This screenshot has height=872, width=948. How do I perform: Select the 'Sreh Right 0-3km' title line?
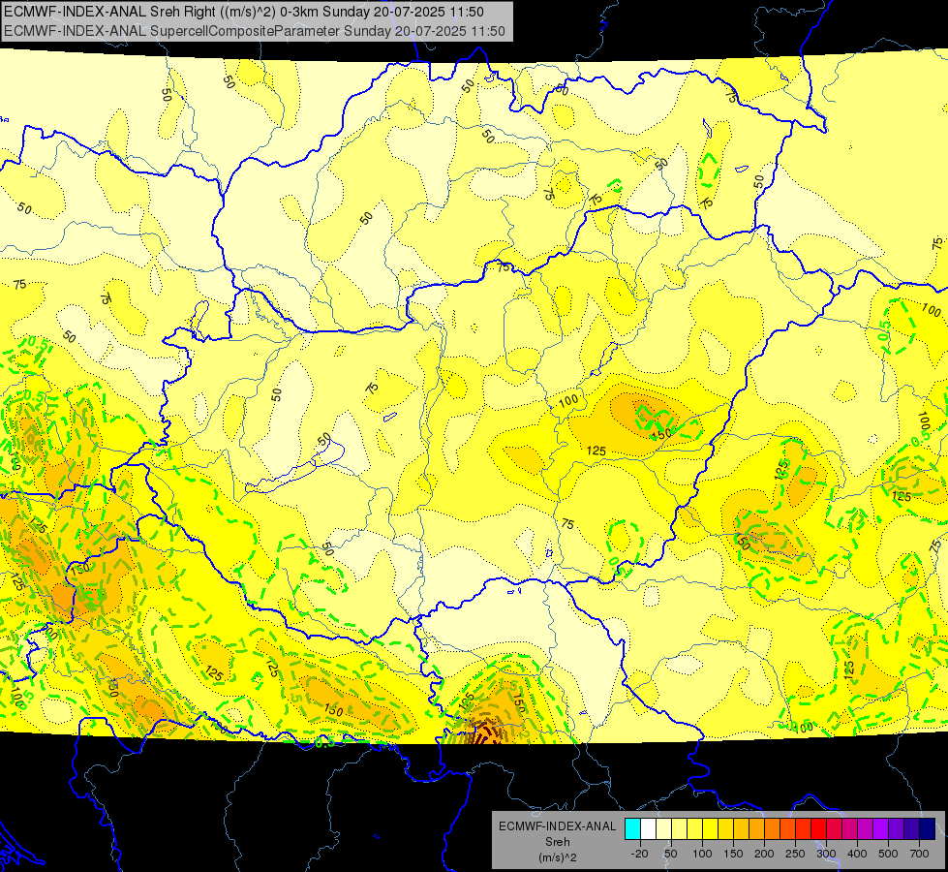(244, 12)
